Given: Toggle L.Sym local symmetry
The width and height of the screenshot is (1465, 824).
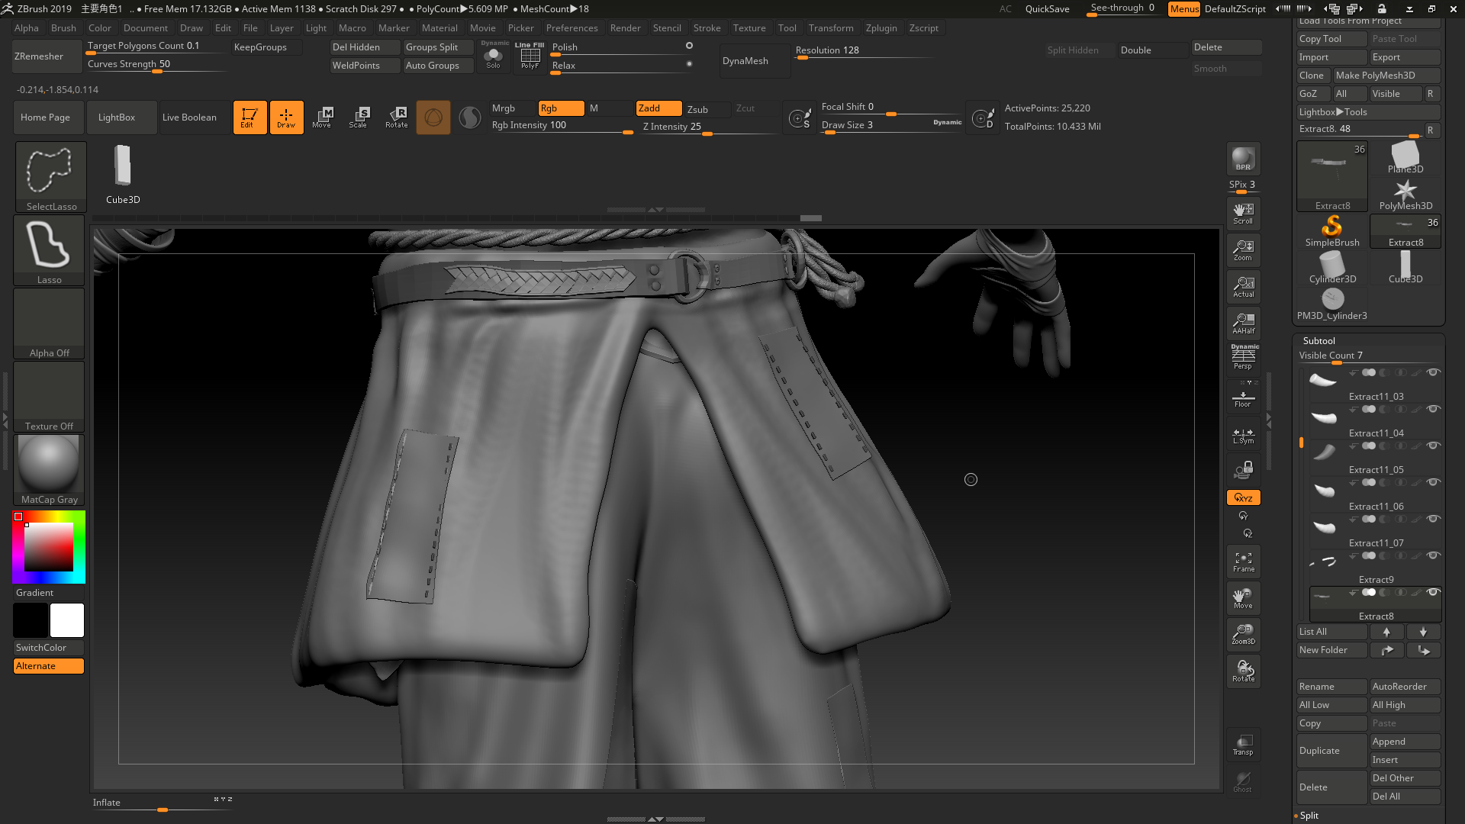Looking at the screenshot, I should [1243, 435].
